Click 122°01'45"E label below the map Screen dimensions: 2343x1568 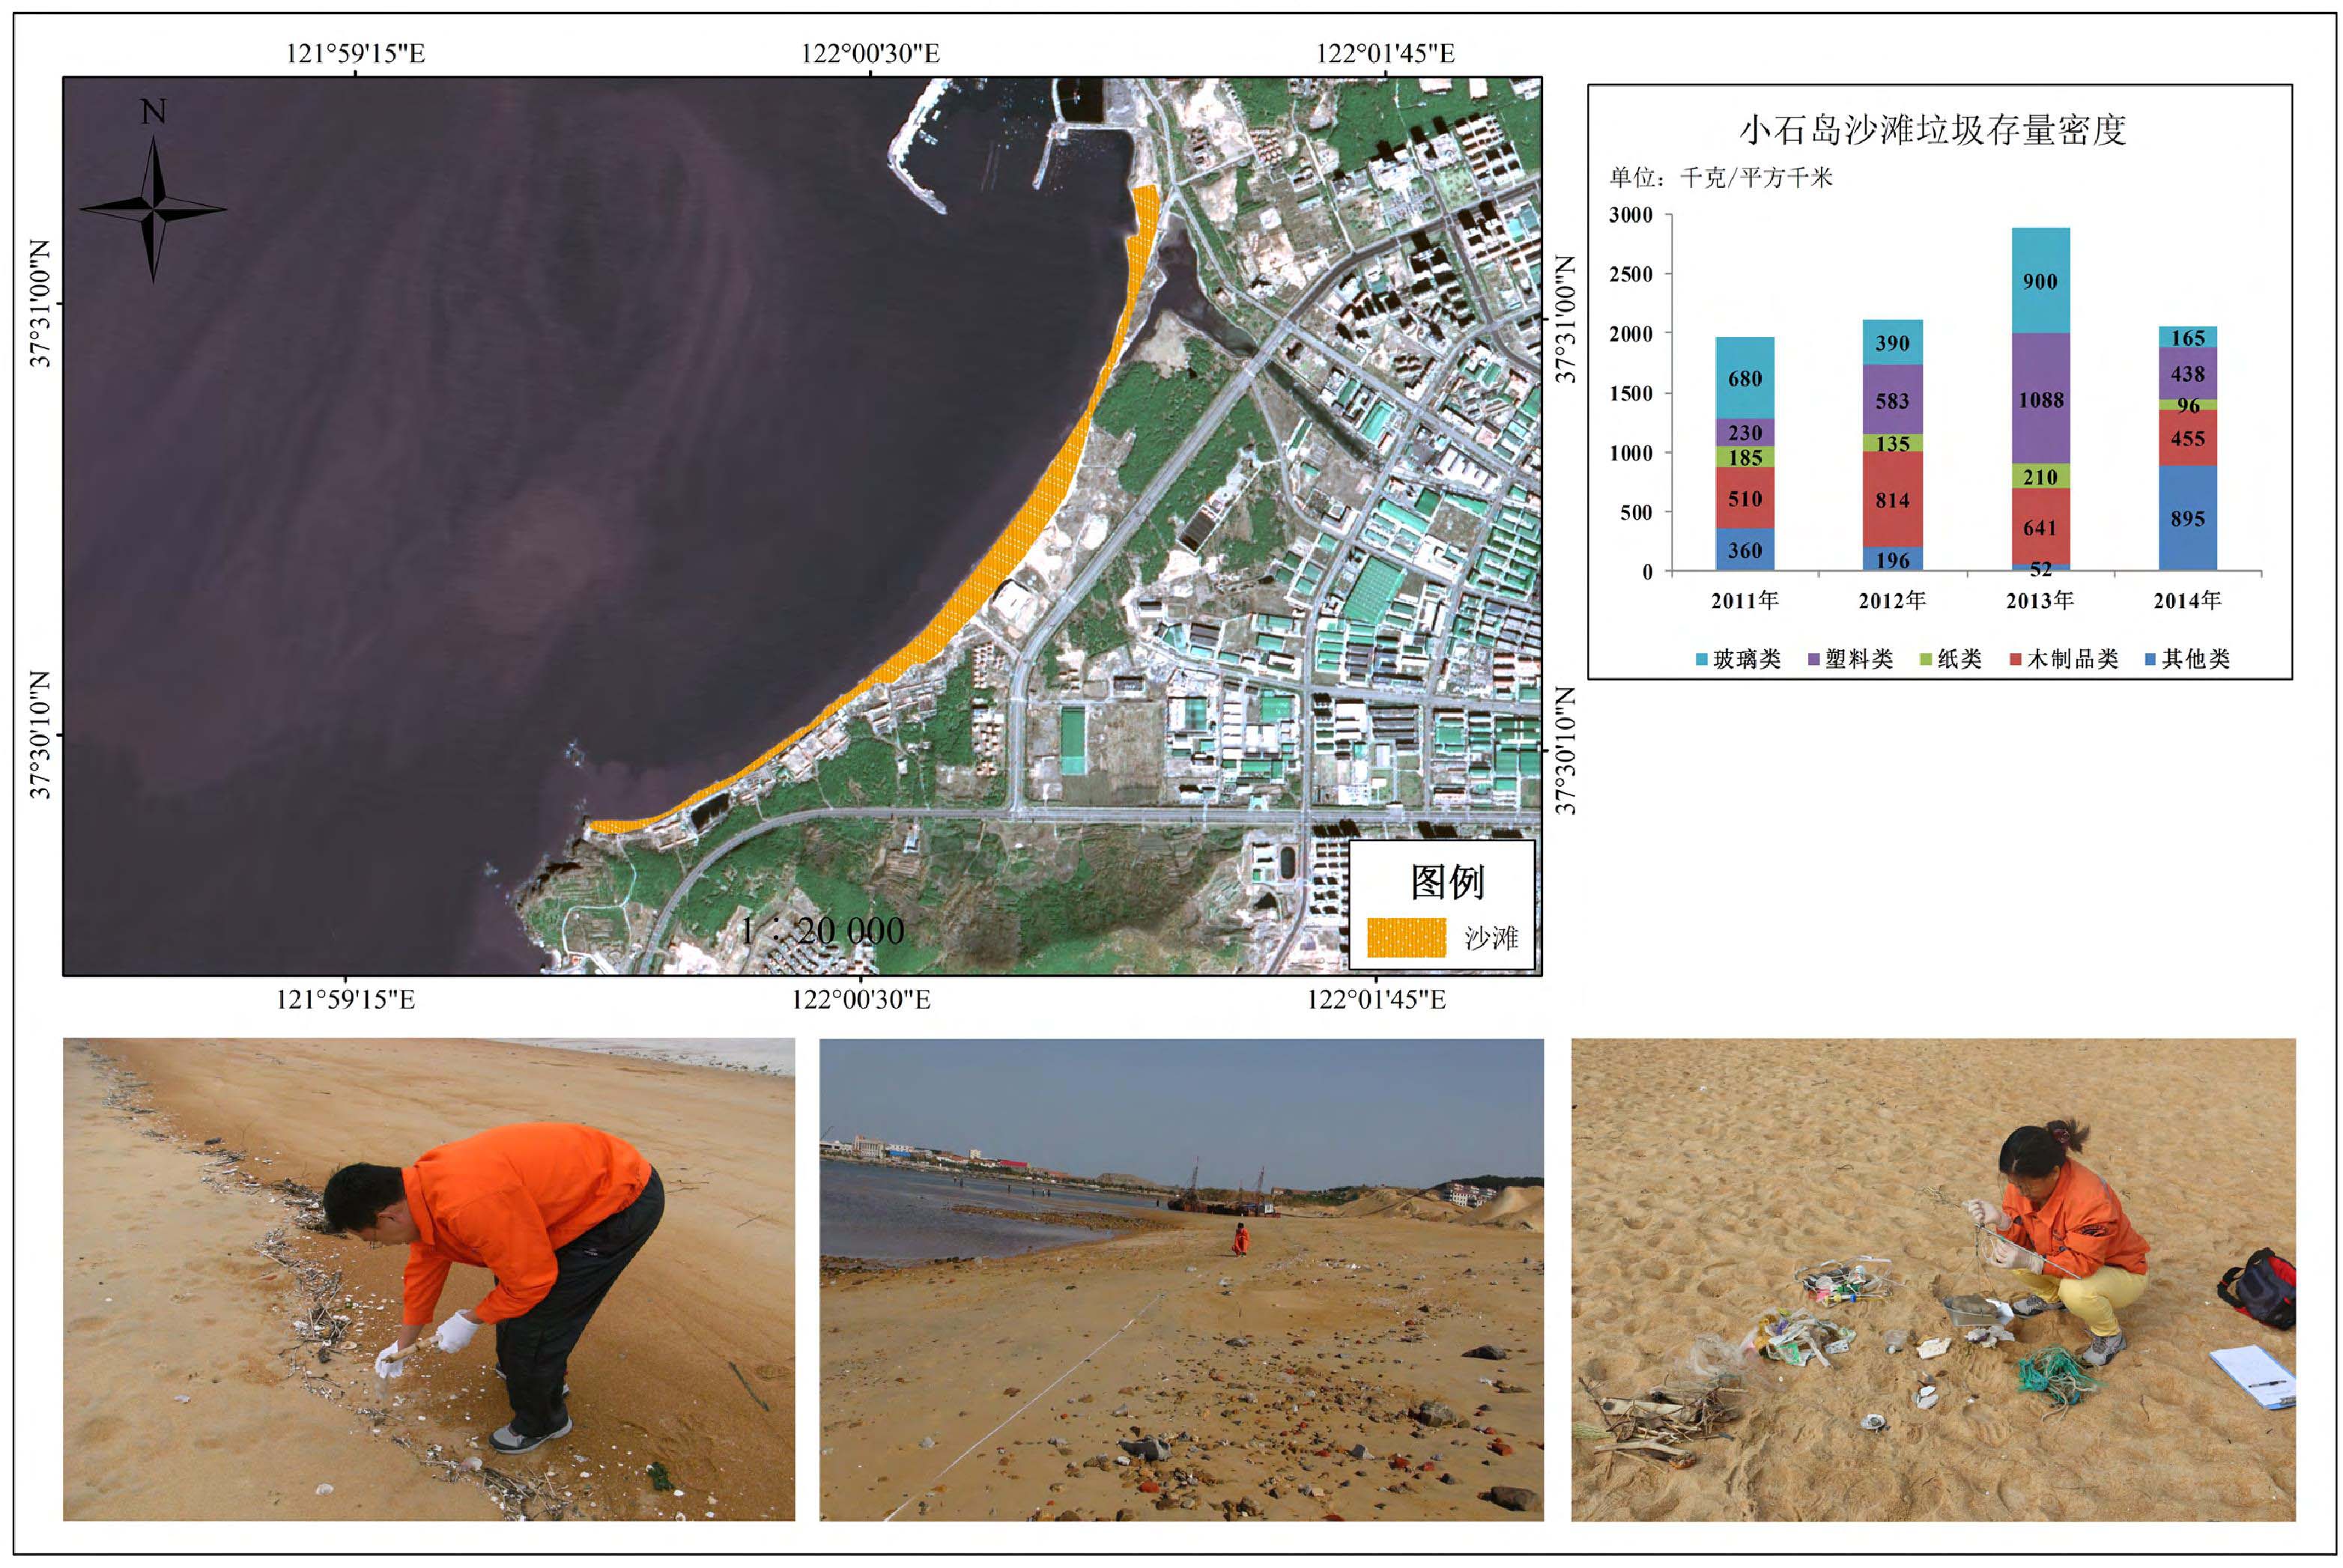point(1376,999)
